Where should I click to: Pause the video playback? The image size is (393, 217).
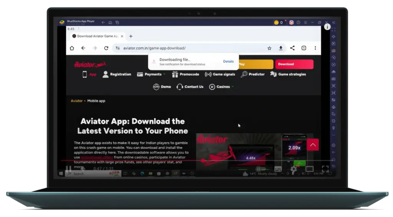pyautogui.click(x=68, y=169)
